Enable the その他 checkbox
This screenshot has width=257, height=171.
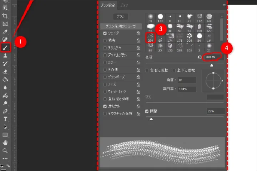coord(105,70)
